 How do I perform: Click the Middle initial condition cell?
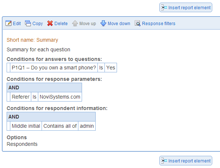pyautogui.click(x=26, y=126)
